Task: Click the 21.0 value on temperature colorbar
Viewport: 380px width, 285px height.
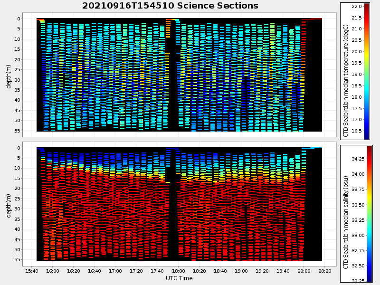Action: tap(357, 28)
